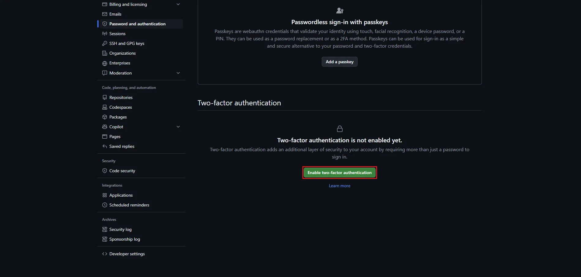581x277 pixels.
Task: Expand the Billing and licensing chevron
Action: (x=178, y=4)
